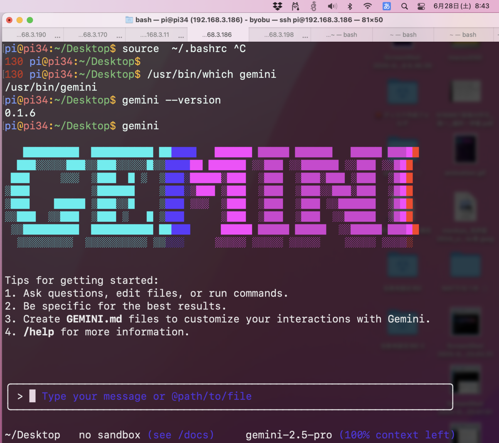Screen dimensions: 499x443
Task: Click the (100% context left) indicator
Action: pos(397,435)
